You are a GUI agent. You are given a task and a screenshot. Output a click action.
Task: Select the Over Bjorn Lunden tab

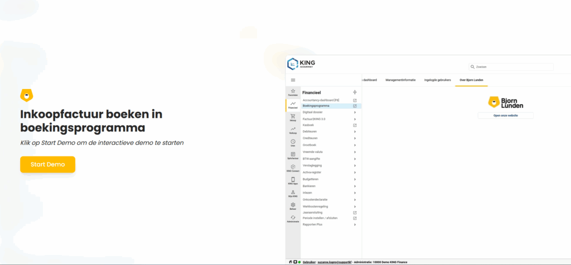coord(471,80)
